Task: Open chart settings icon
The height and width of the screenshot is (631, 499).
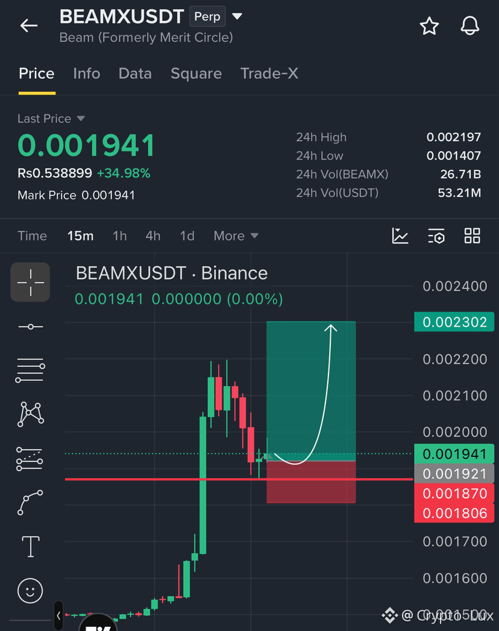Action: click(x=436, y=236)
